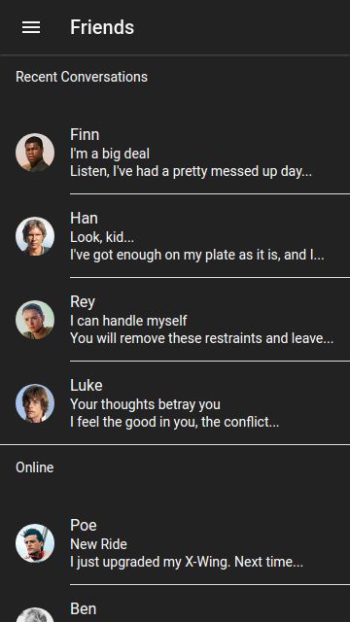Click the Friends title in header
Image resolution: width=350 pixels, height=622 pixels.
(102, 27)
